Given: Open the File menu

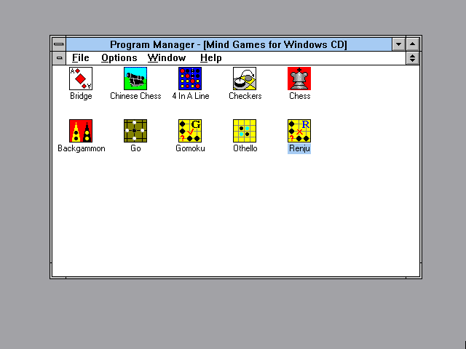Looking at the screenshot, I should click(81, 58).
